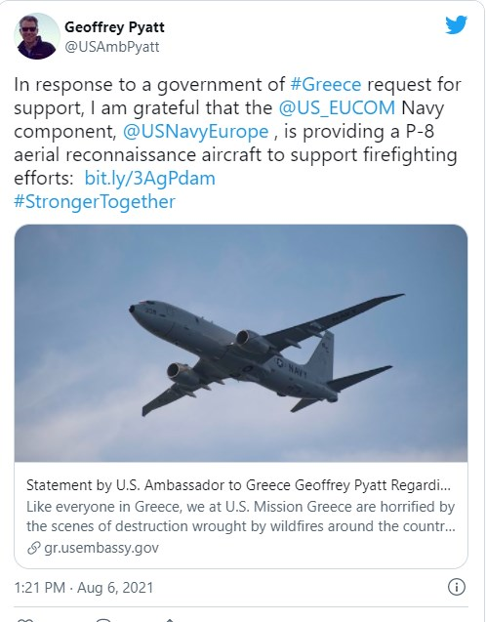Open the gr.usembassy.gov domain link
The image size is (486, 622).
tap(101, 548)
